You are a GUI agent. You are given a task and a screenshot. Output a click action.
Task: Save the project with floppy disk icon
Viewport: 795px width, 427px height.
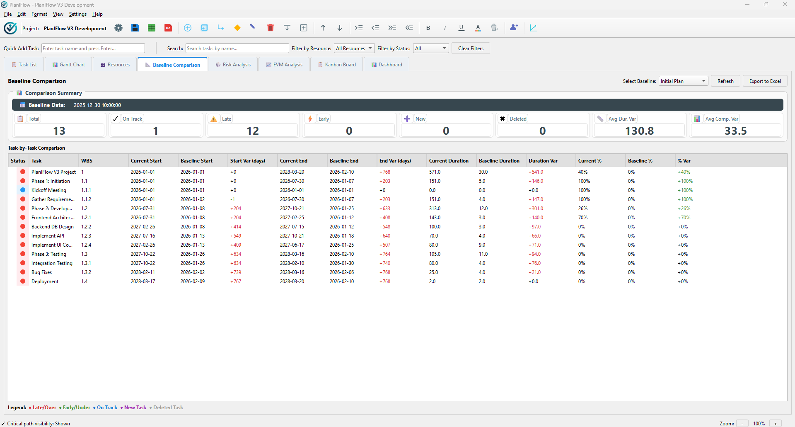point(135,28)
